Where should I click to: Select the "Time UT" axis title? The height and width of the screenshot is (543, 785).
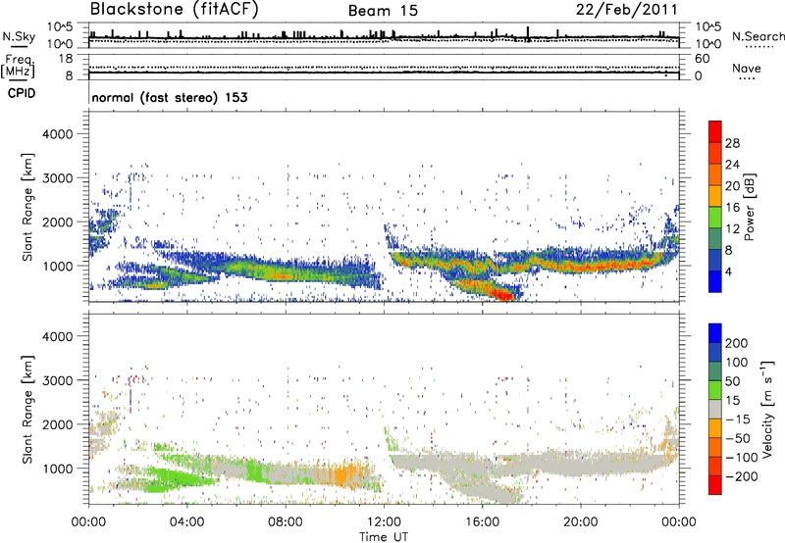(384, 537)
